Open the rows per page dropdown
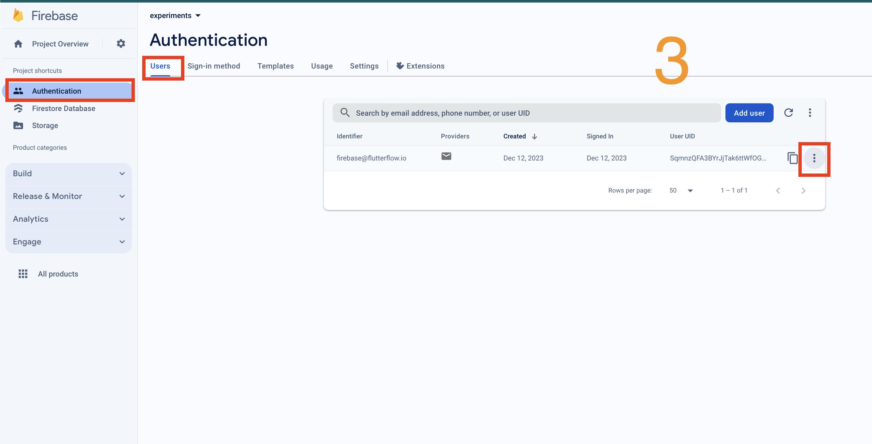The height and width of the screenshot is (444, 872). coord(681,190)
